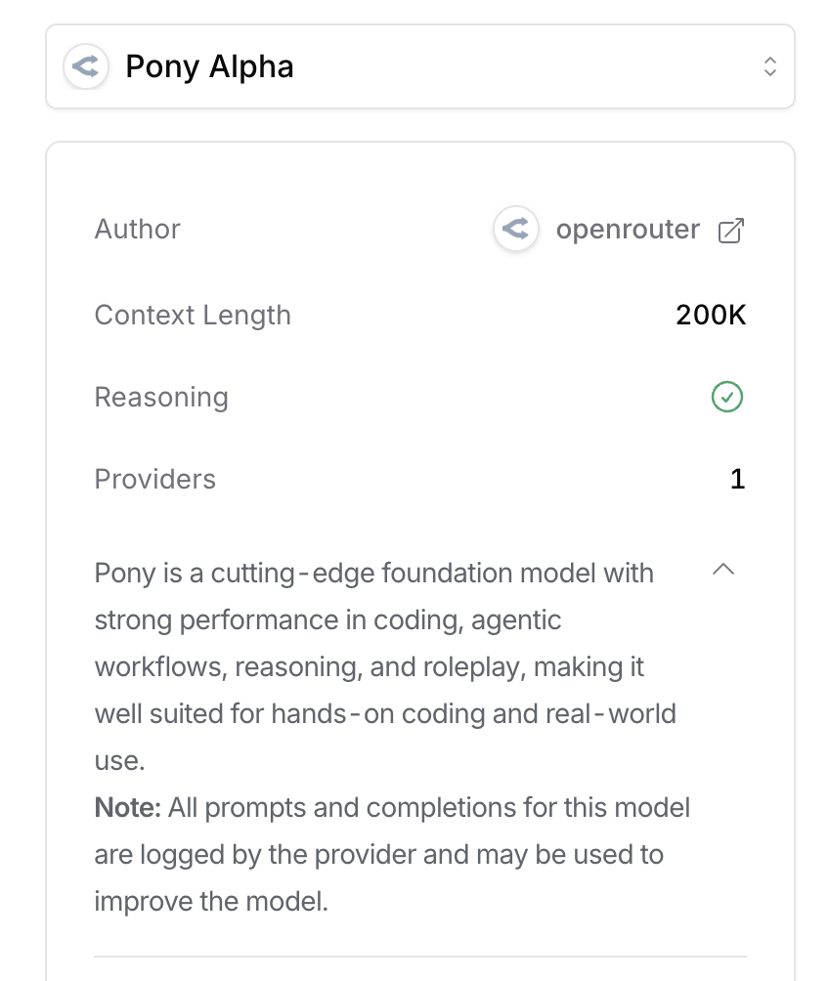Click the green Reasoning checkmark icon
The height and width of the screenshot is (981, 829).
point(726,397)
